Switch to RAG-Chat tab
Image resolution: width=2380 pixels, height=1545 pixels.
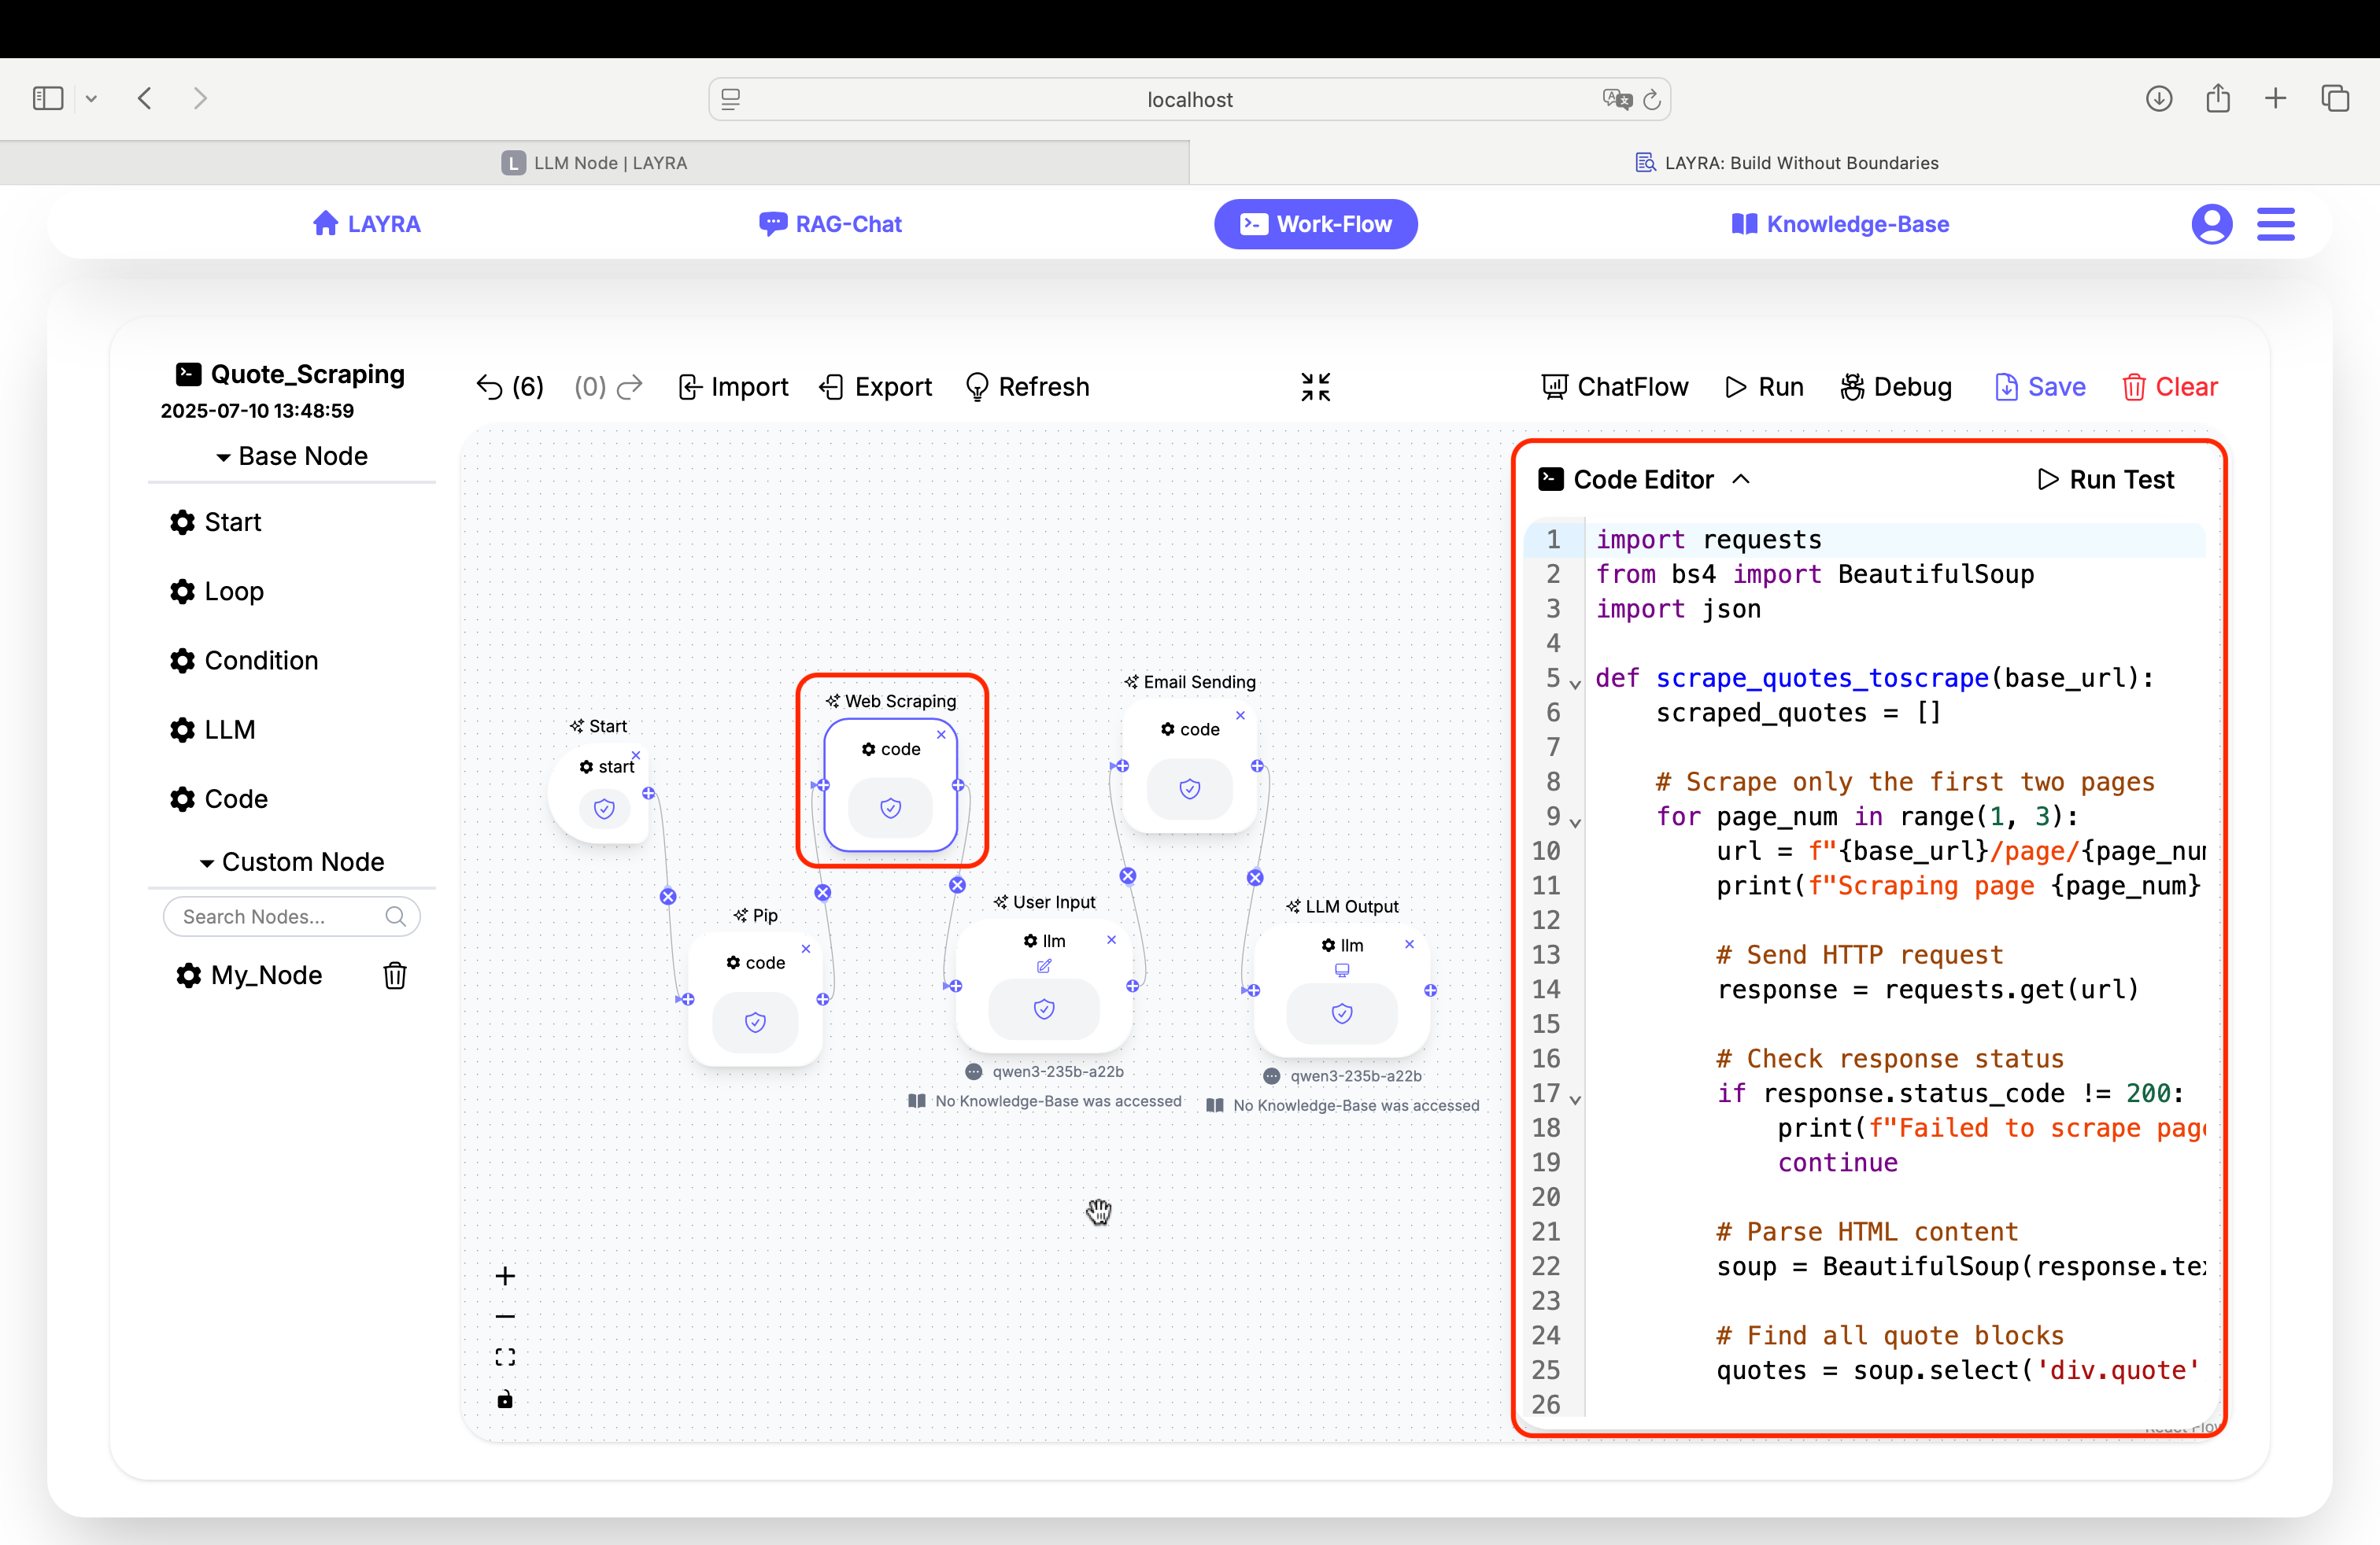coord(830,224)
